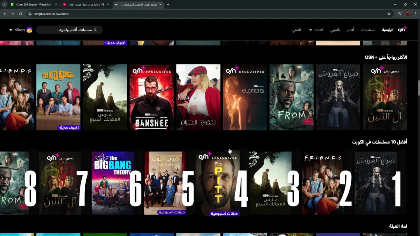This screenshot has height=236, width=420.
Task: Click the OSN+ logo in header
Action: point(402,29)
